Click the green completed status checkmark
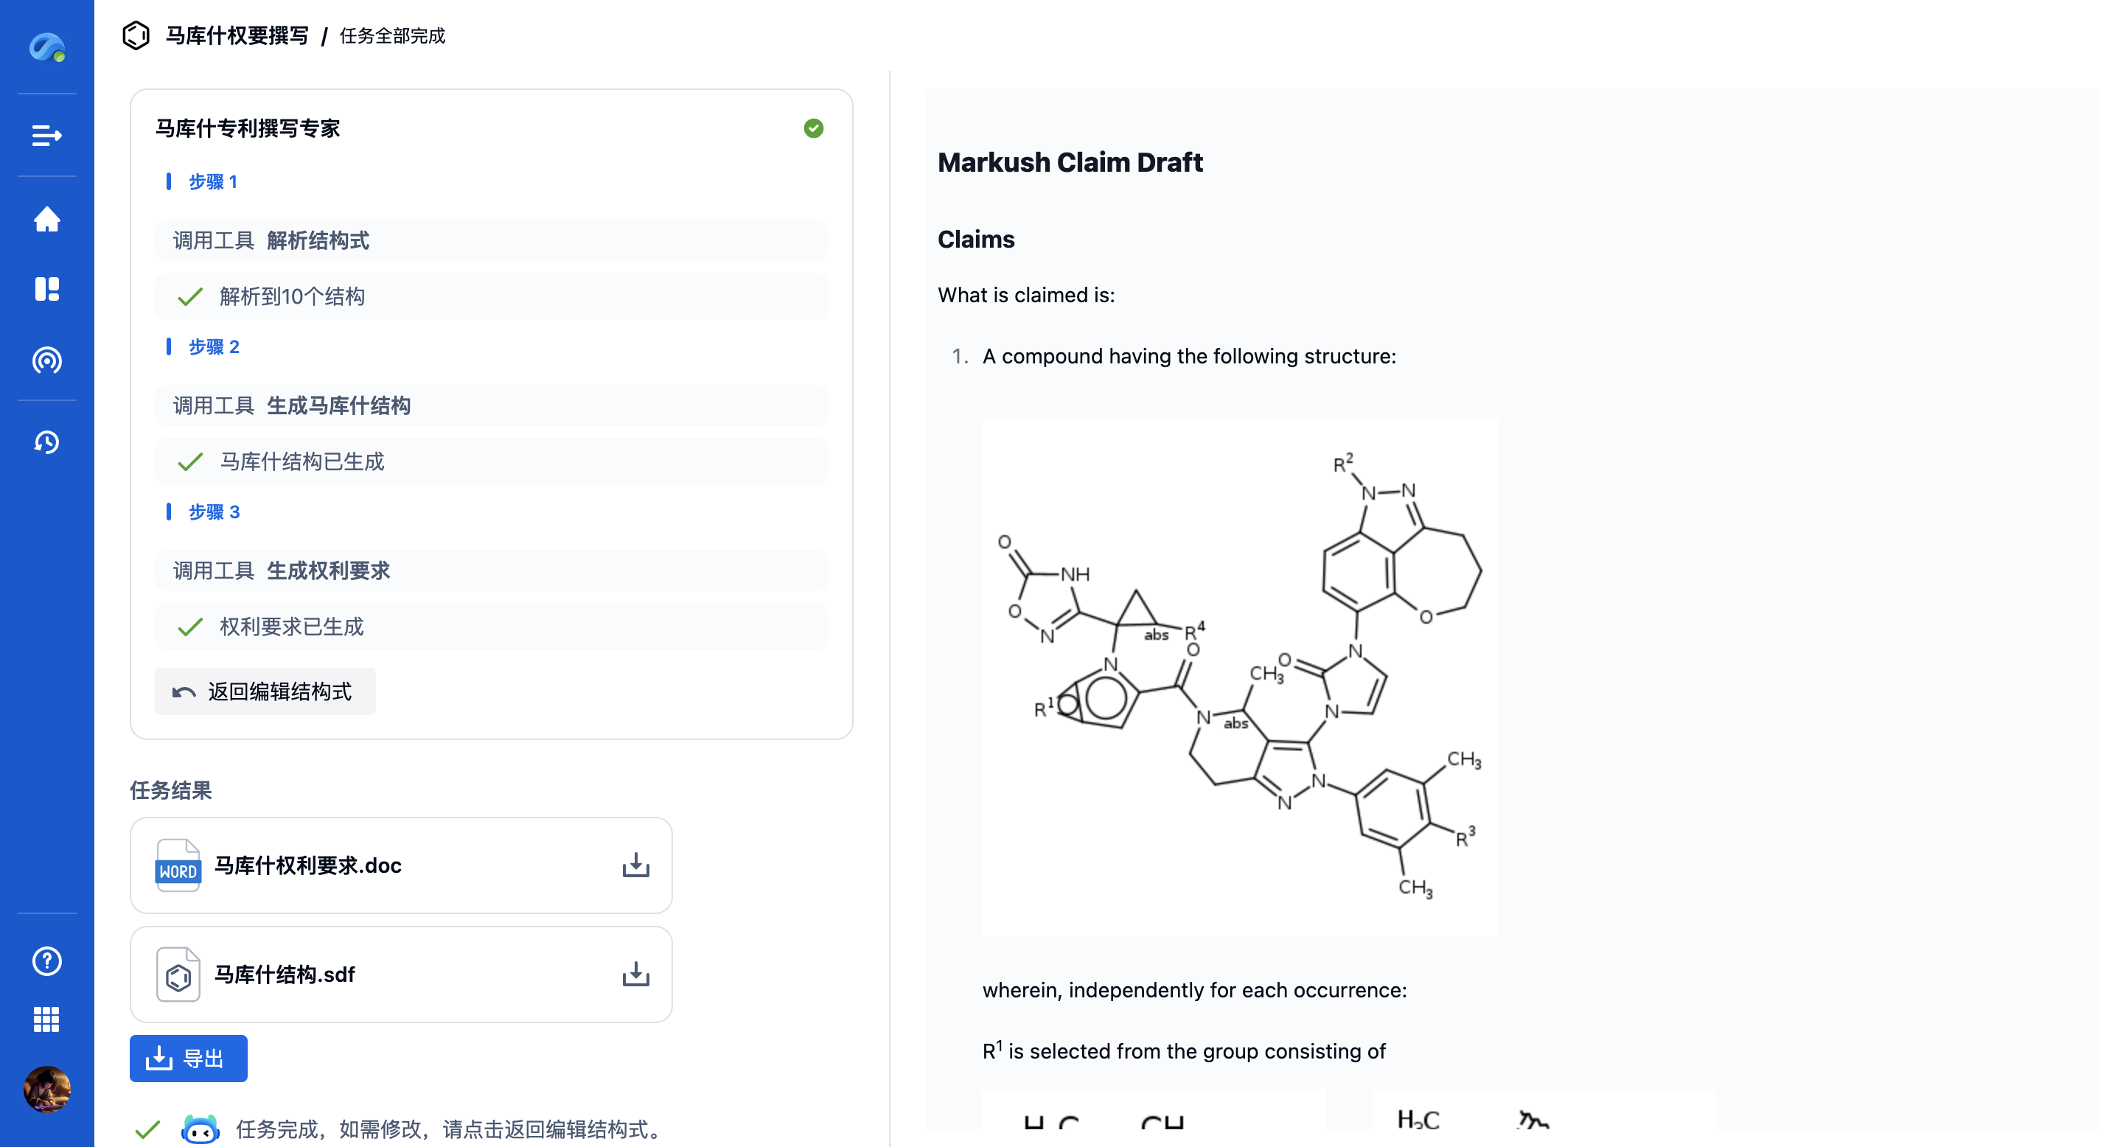2123x1147 pixels. tap(813, 128)
